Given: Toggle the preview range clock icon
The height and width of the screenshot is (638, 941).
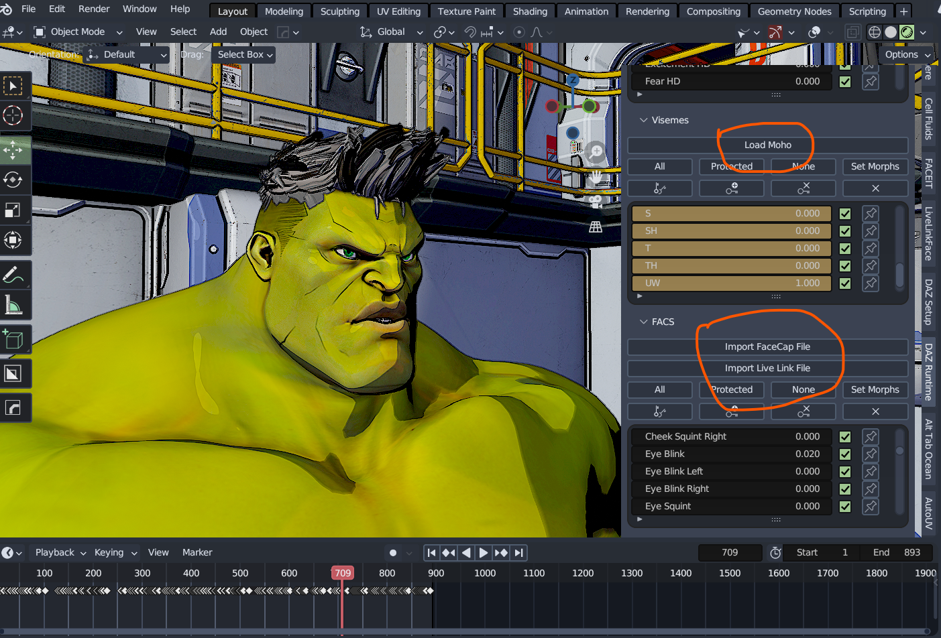Looking at the screenshot, I should pyautogui.click(x=775, y=553).
